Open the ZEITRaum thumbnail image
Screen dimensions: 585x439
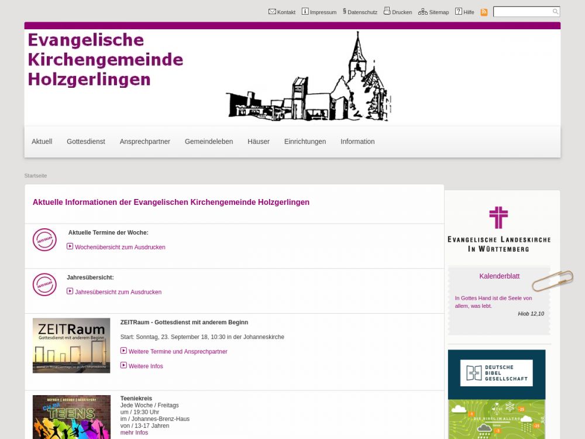point(71,345)
